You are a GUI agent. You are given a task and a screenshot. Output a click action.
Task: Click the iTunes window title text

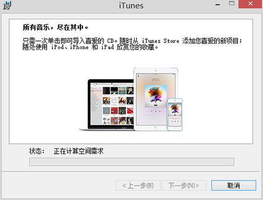pyautogui.click(x=131, y=5)
